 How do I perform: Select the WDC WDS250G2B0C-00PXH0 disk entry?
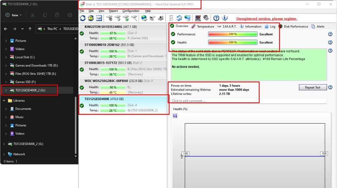[x=123, y=87]
